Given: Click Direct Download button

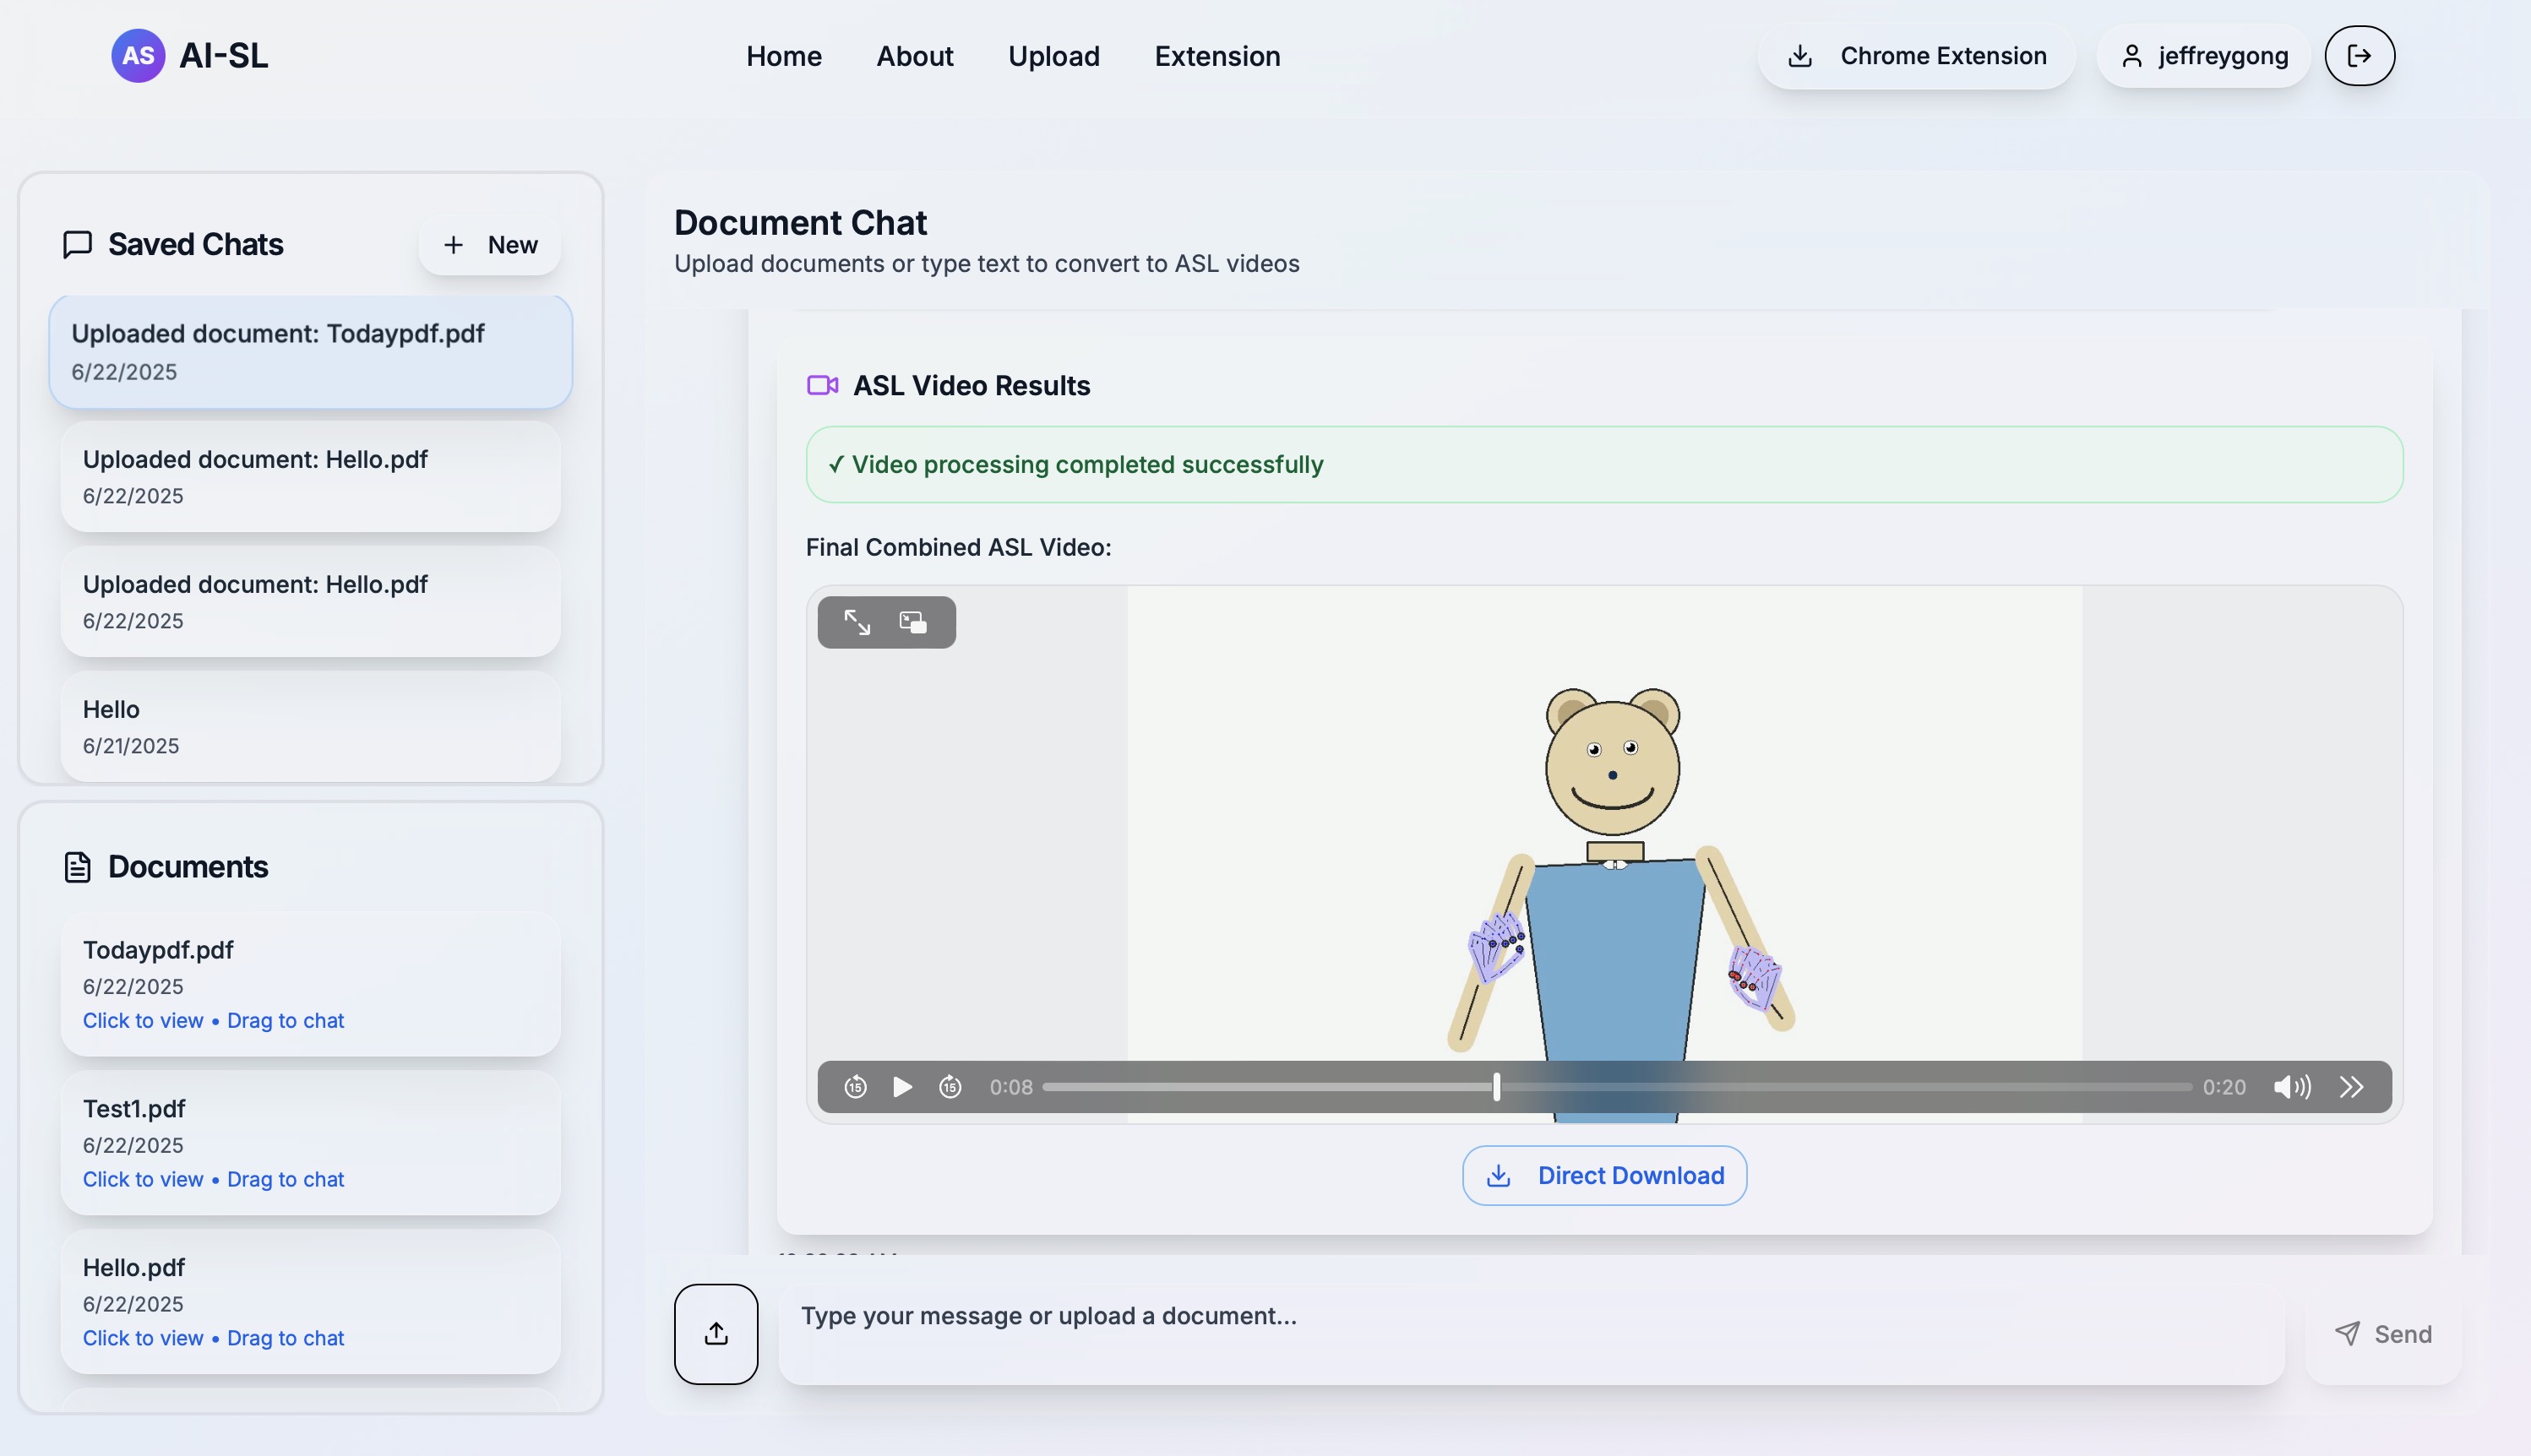Looking at the screenshot, I should coord(1604,1175).
